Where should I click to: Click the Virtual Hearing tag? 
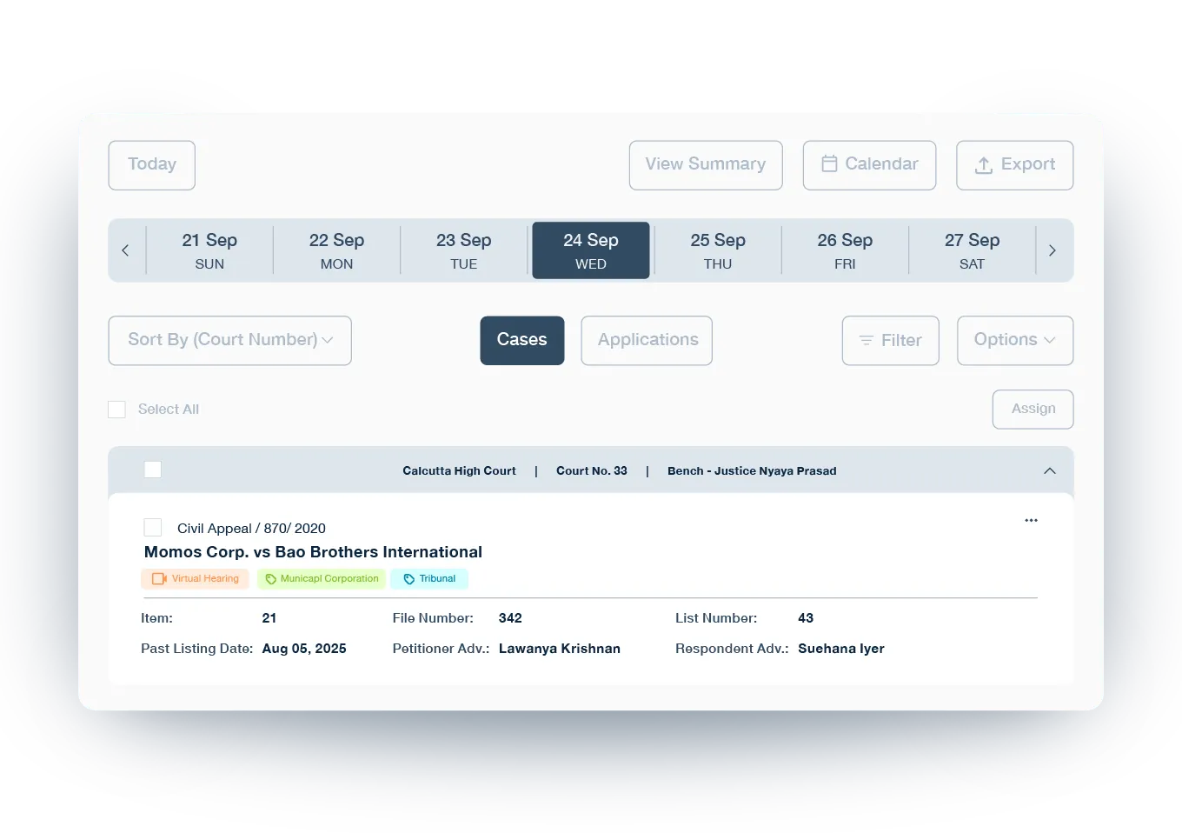196,579
